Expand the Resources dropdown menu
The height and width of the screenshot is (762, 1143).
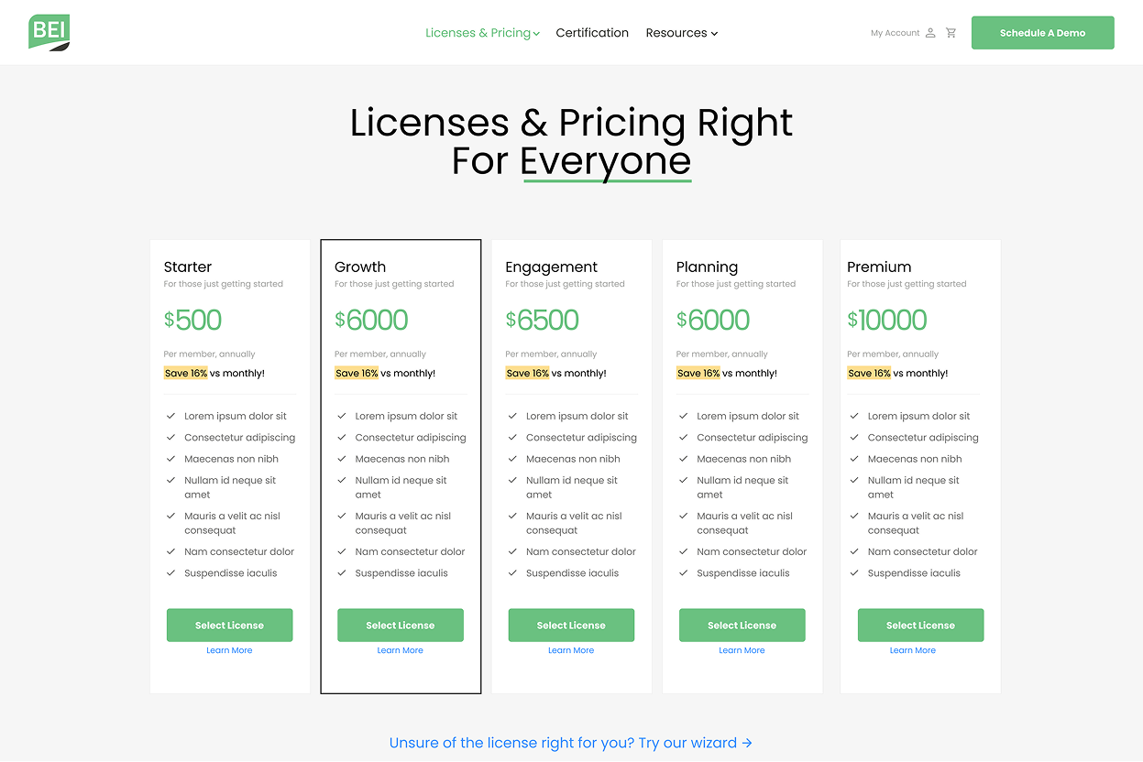click(x=681, y=33)
